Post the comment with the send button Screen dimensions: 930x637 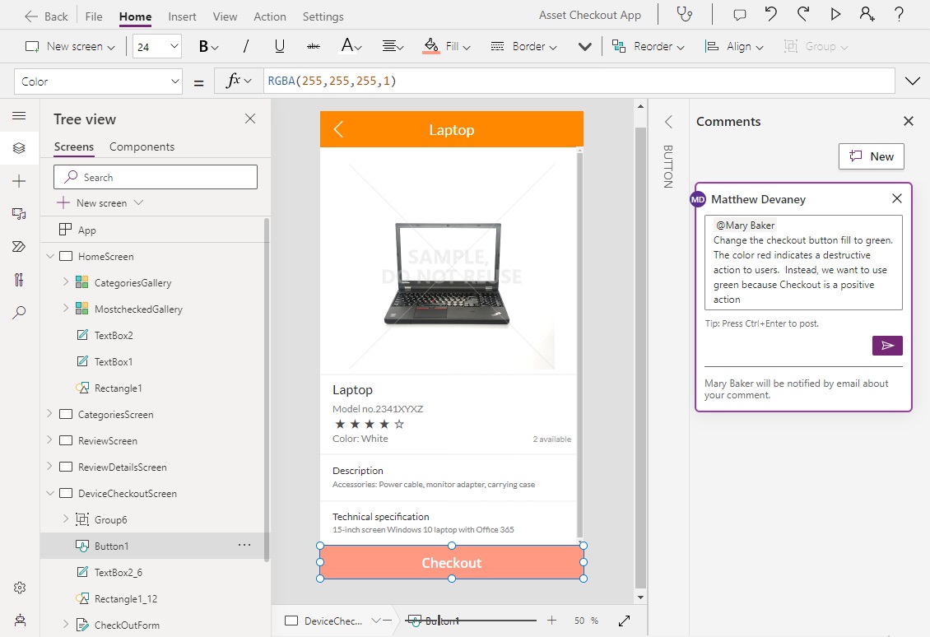pyautogui.click(x=886, y=345)
